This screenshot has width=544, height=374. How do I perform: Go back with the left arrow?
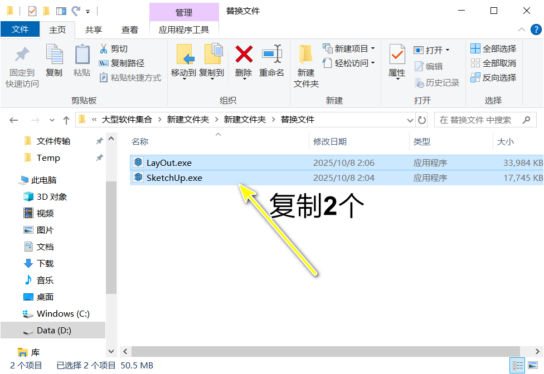(14, 120)
